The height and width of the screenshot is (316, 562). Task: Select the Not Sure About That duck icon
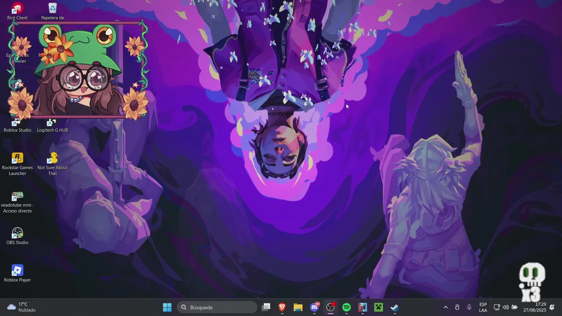coord(53,164)
